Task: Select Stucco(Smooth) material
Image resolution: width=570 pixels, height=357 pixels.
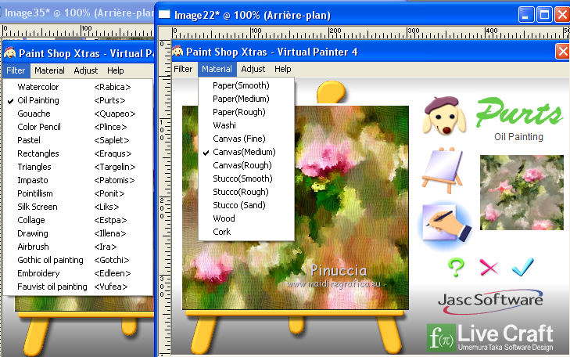Action: (x=246, y=178)
